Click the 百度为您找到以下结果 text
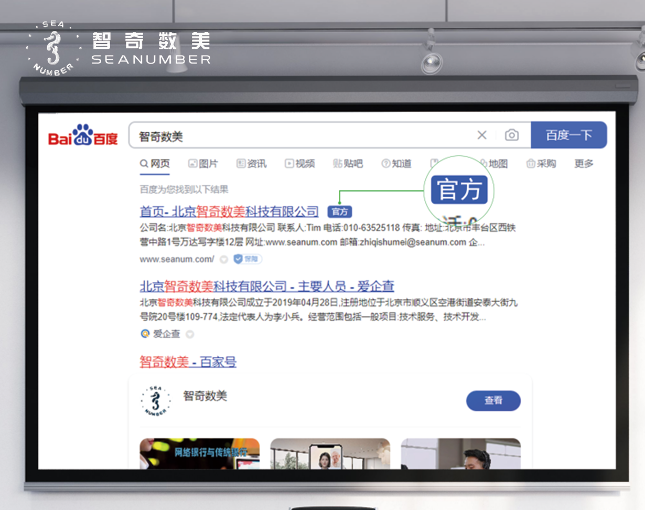This screenshot has height=510, width=645. [184, 189]
